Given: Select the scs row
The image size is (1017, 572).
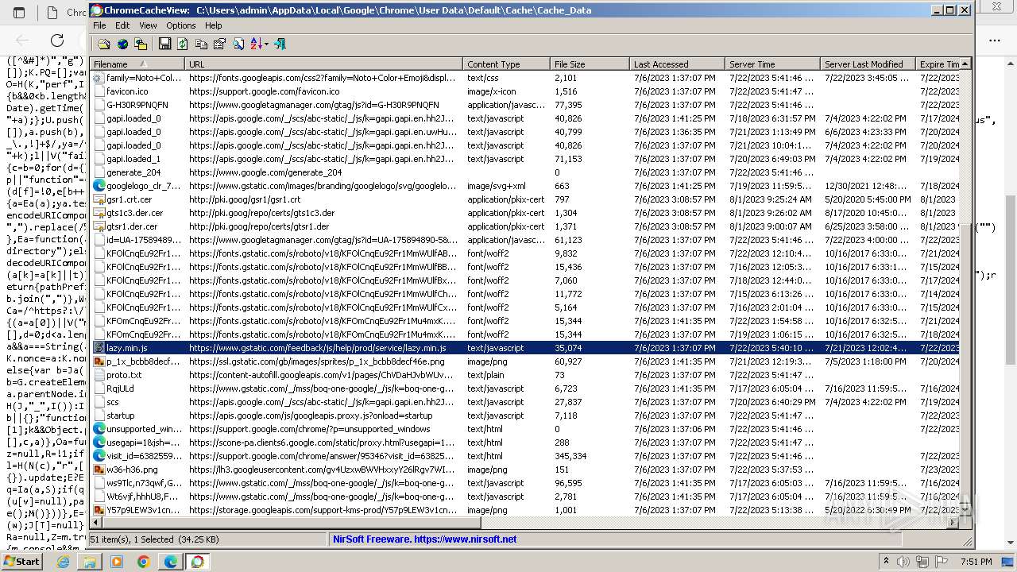Looking at the screenshot, I should [524, 402].
